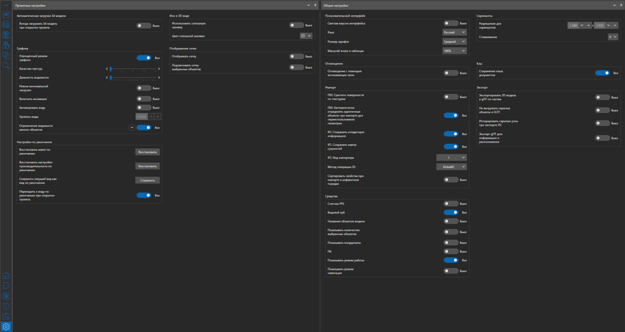This screenshot has height=332, width=625.
Task: Click the Качество текстур slider track
Action: pyautogui.click(x=133, y=69)
